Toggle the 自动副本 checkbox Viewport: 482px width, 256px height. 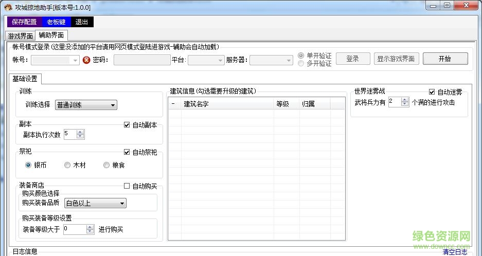pyautogui.click(x=127, y=125)
